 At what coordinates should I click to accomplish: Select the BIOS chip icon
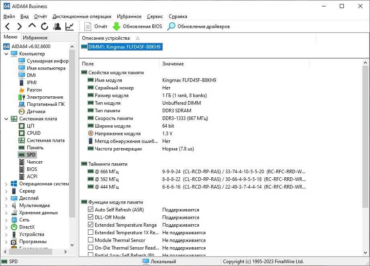tap(22, 169)
